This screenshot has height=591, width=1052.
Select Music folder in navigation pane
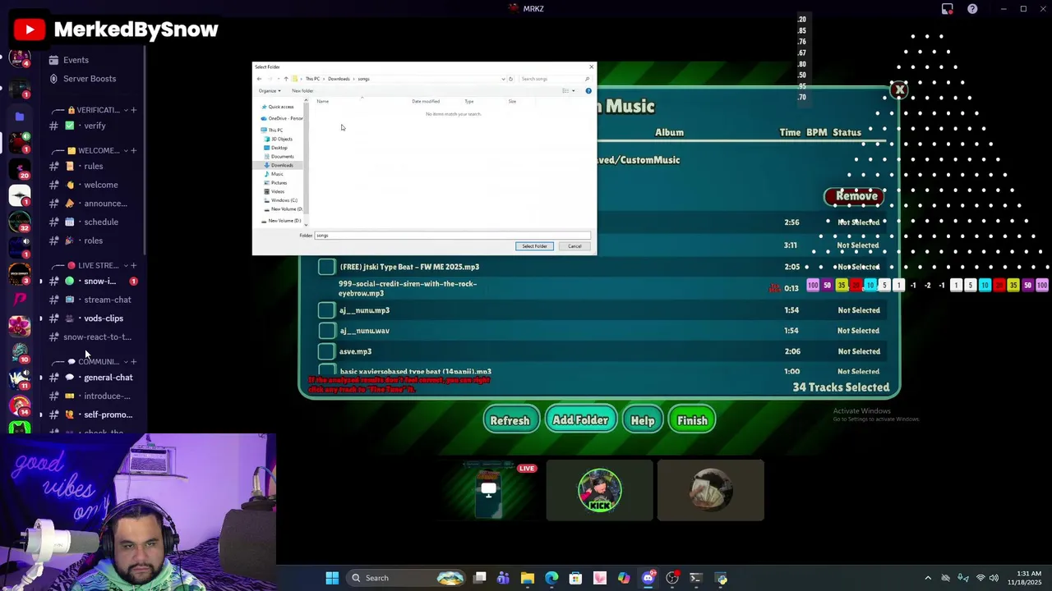tap(275, 174)
